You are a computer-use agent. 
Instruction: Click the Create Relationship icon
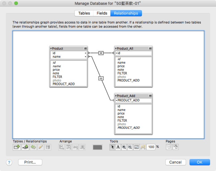(25, 147)
